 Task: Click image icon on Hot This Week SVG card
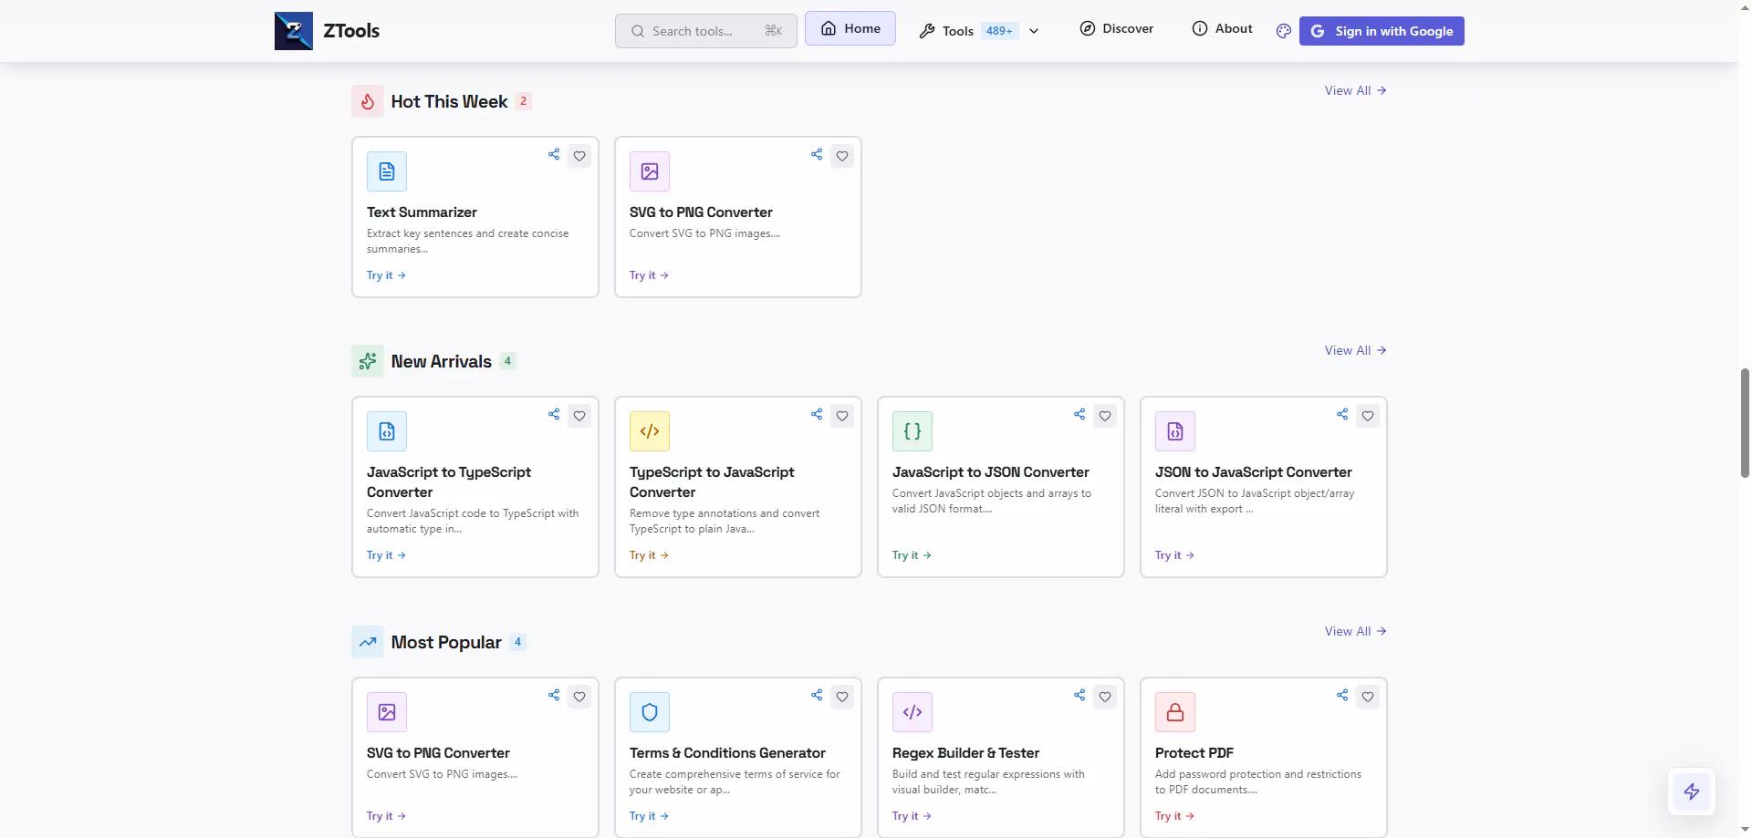[650, 171]
